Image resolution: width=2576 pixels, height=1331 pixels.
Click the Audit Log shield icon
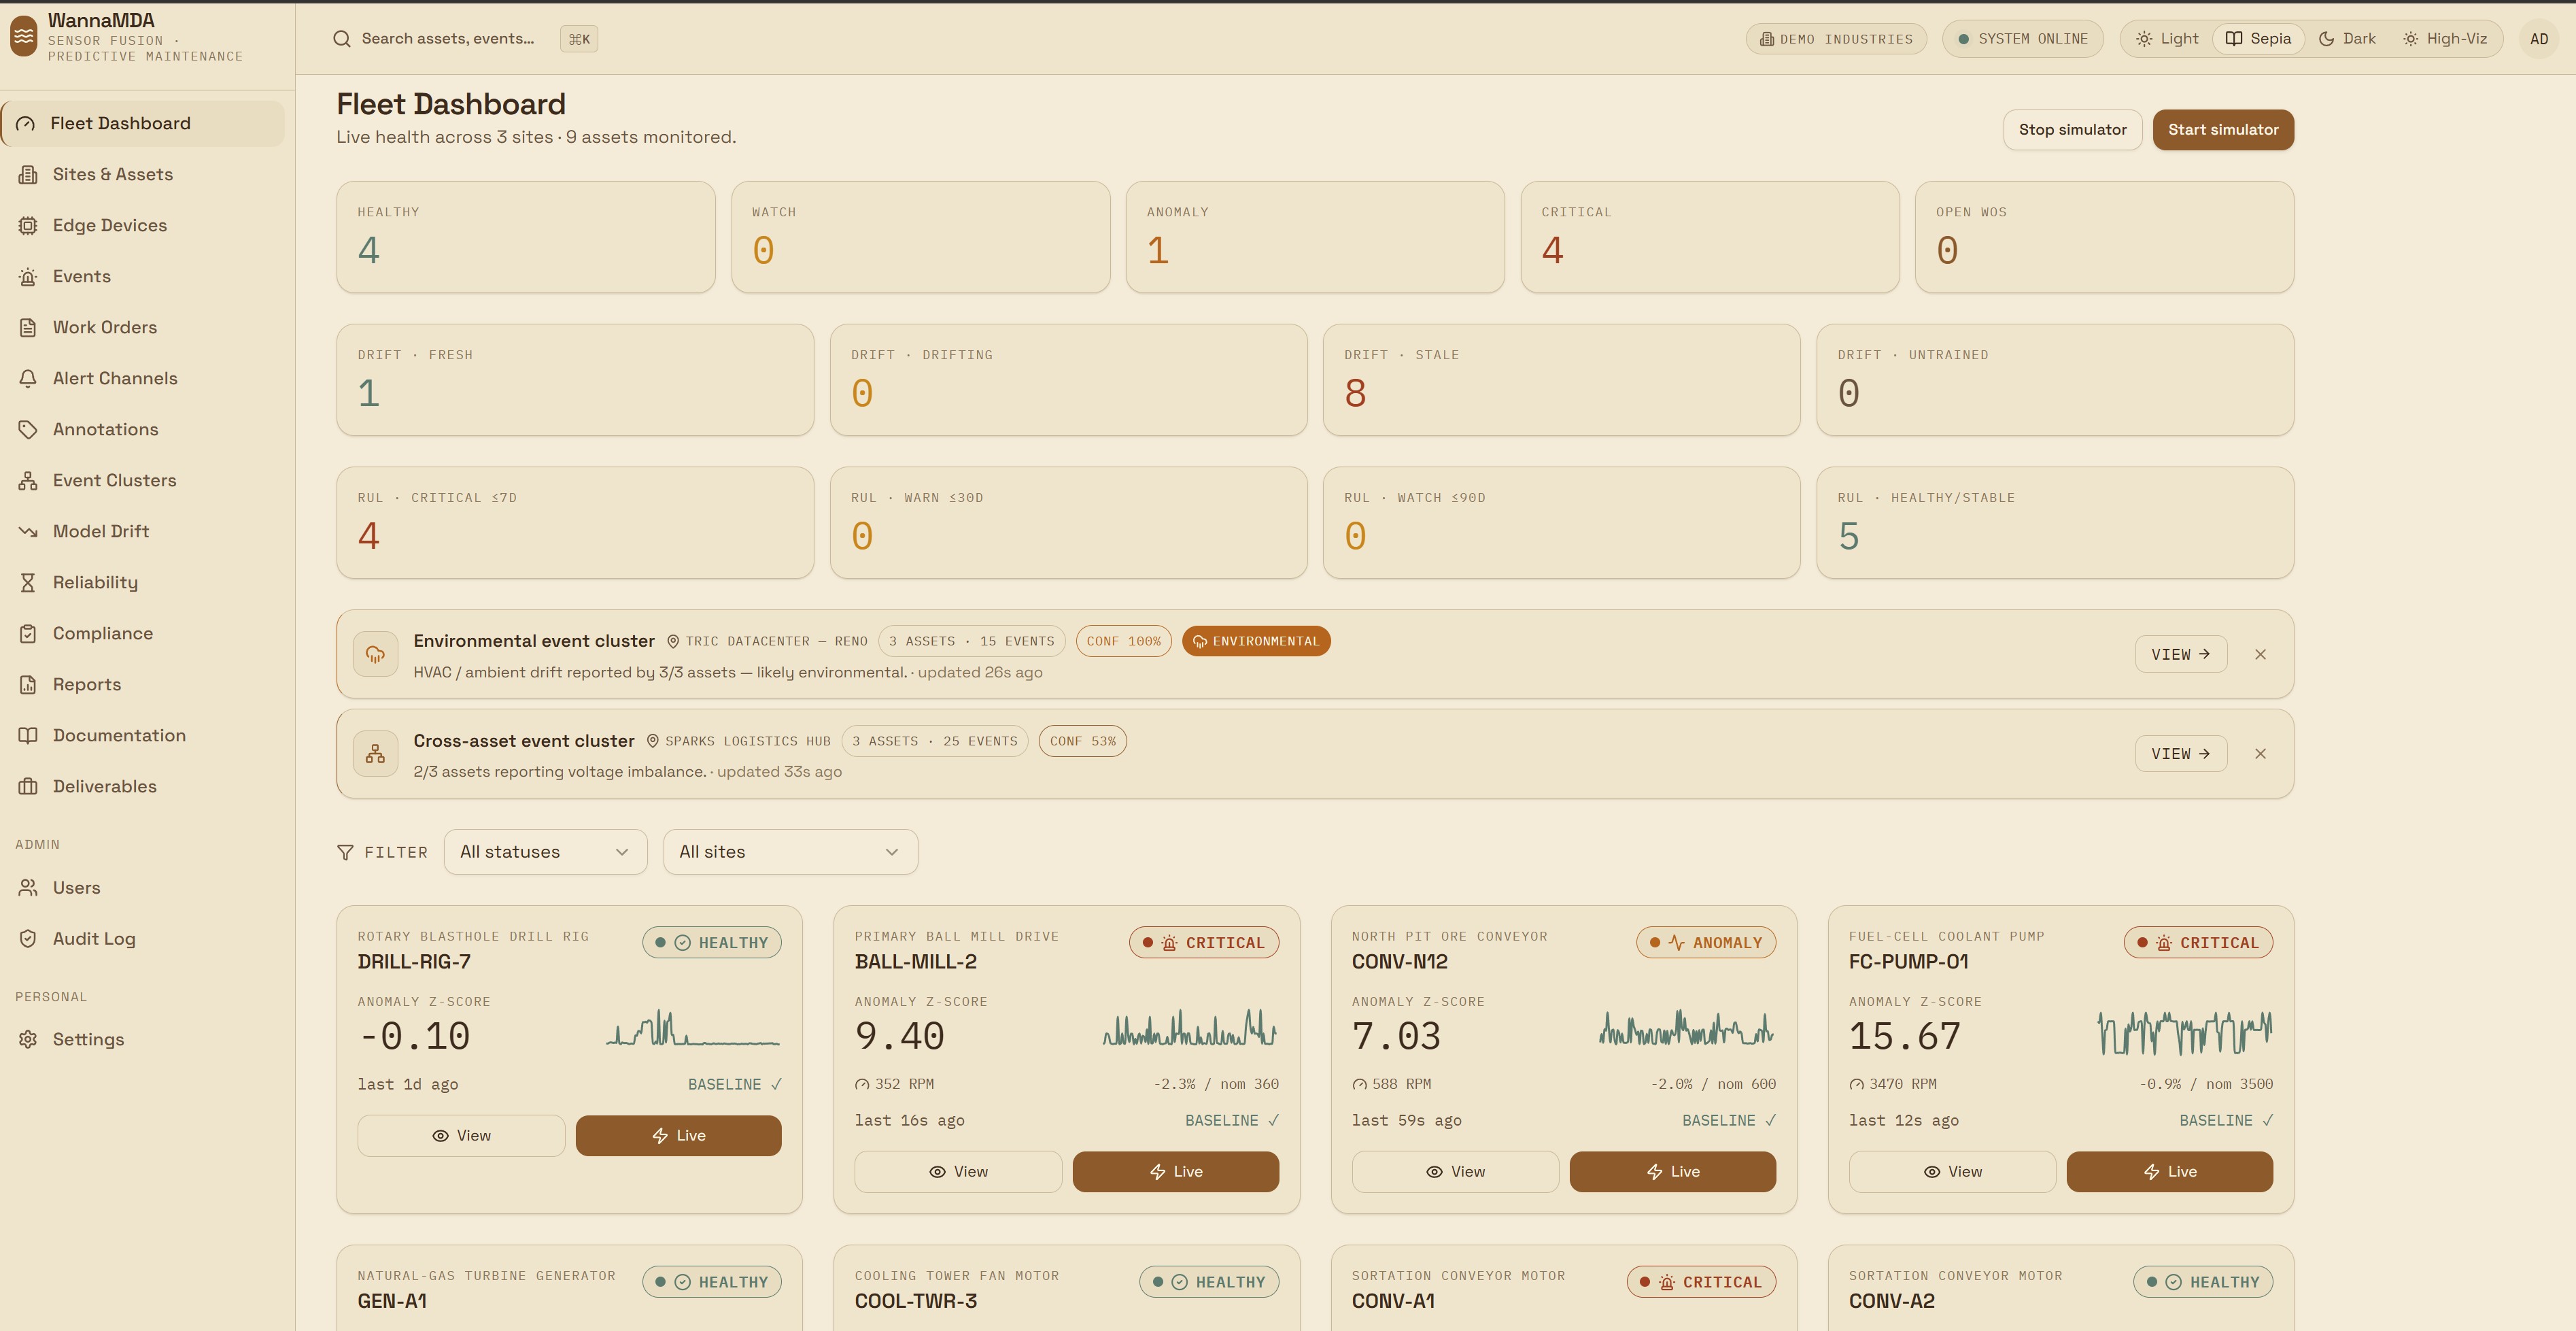pyautogui.click(x=28, y=939)
